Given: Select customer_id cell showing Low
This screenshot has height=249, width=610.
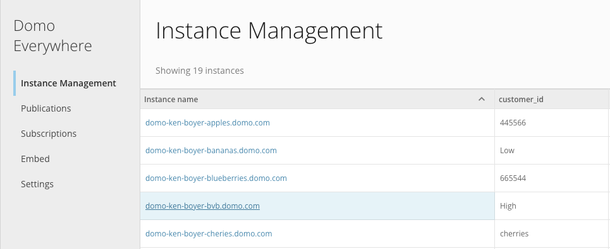Looking at the screenshot, I should pos(551,151).
